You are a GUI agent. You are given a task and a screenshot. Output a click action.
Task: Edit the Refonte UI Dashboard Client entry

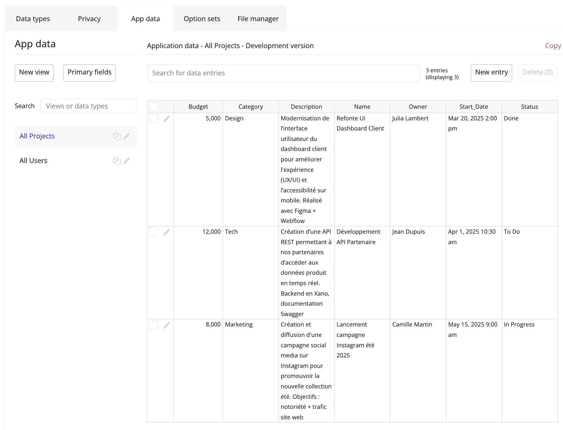(x=166, y=119)
